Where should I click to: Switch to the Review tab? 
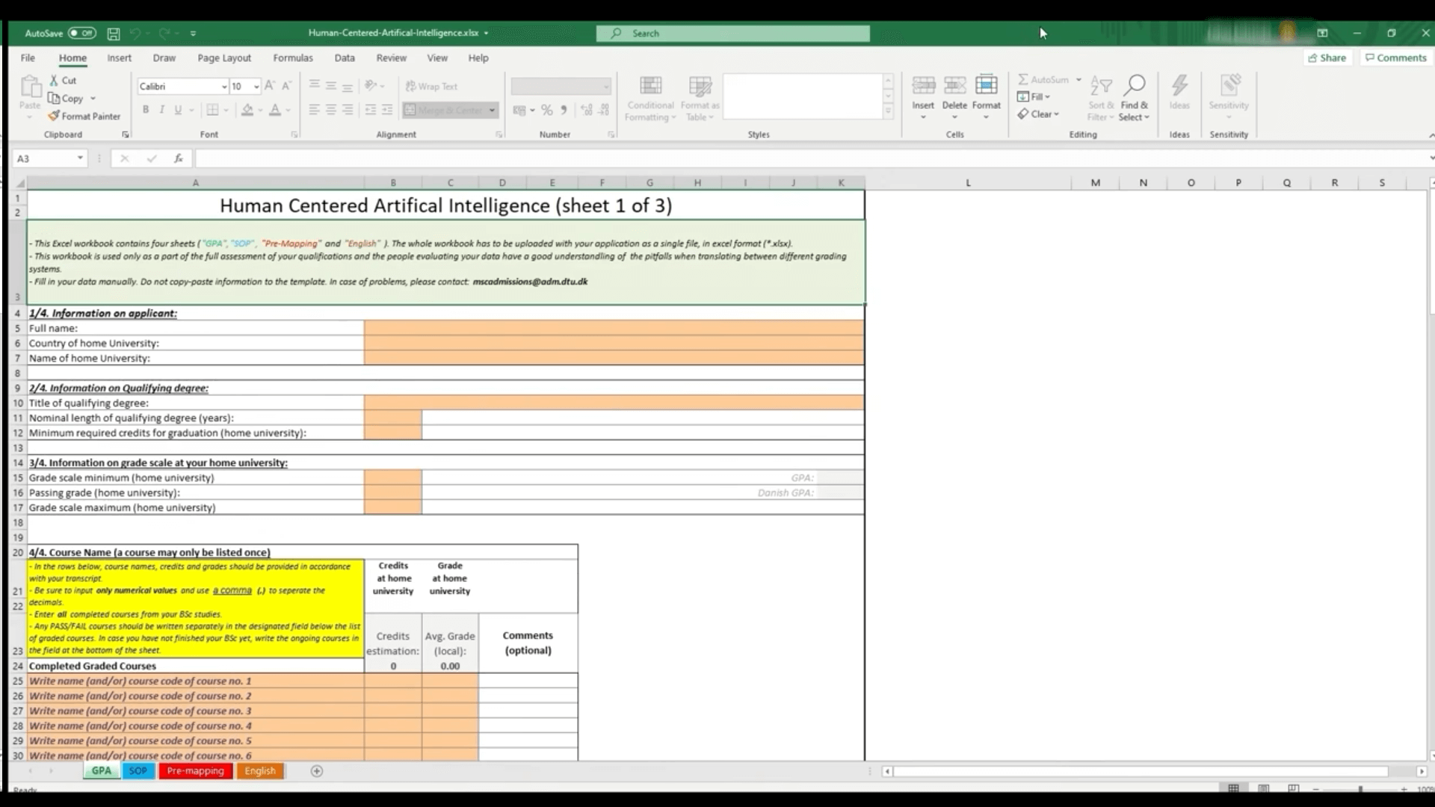click(x=392, y=58)
